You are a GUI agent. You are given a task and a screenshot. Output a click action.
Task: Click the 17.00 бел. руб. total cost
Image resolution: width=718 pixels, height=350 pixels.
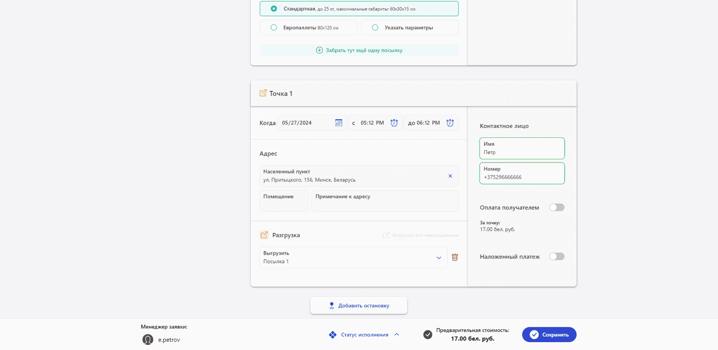(x=473, y=339)
